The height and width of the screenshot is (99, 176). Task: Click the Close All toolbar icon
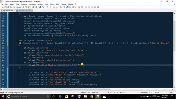click(16, 7)
